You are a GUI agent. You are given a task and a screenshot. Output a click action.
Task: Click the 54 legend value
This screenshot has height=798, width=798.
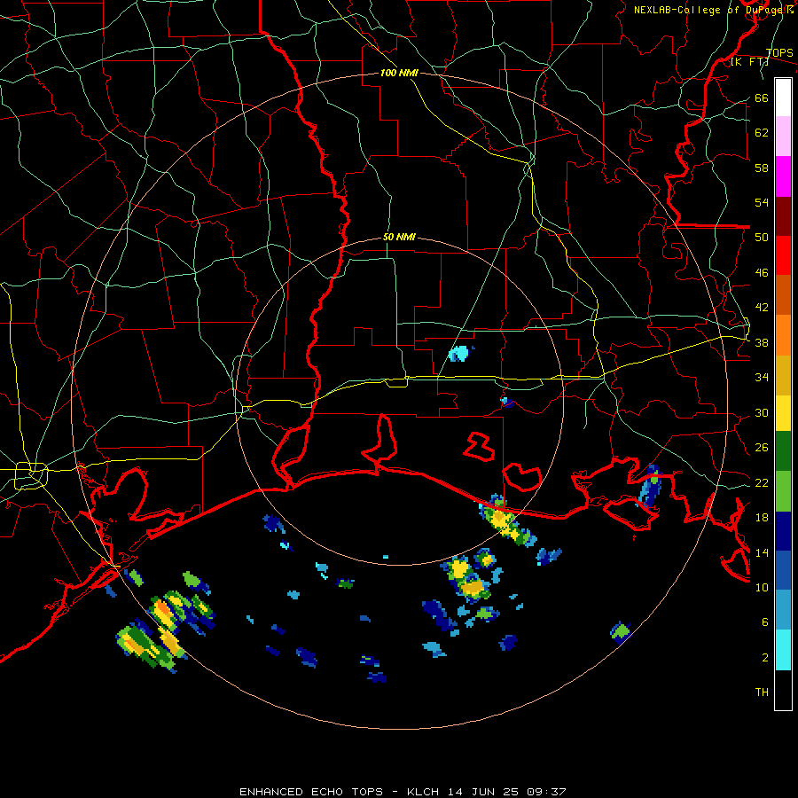[x=762, y=202]
